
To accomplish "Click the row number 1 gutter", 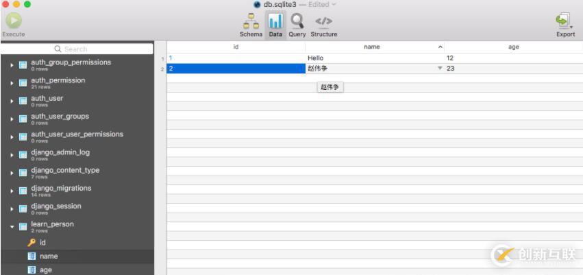I will click(x=162, y=59).
